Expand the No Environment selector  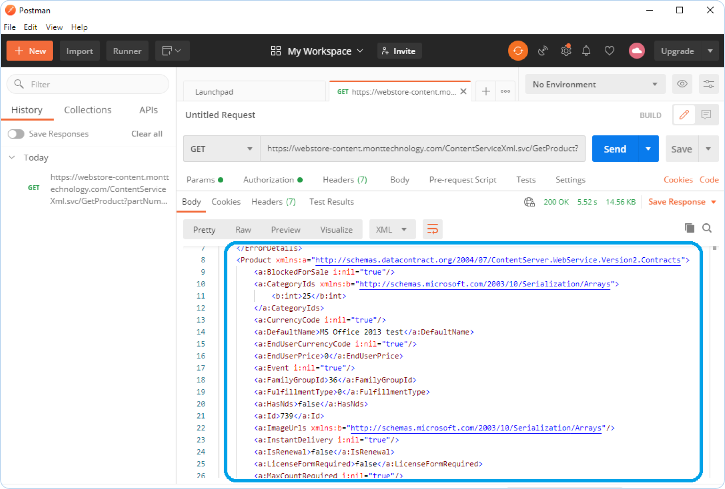pyautogui.click(x=595, y=85)
